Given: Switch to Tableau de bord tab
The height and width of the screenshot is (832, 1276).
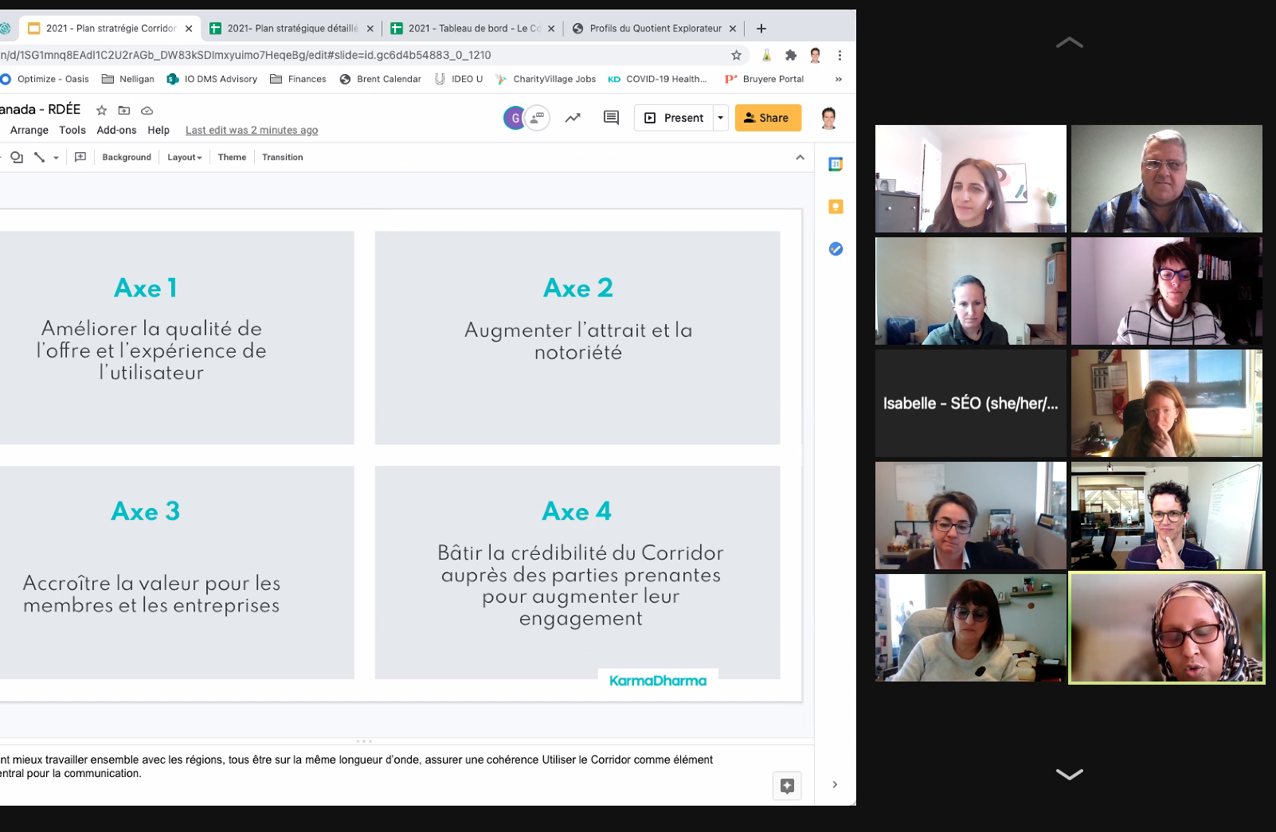Looking at the screenshot, I should (x=470, y=29).
